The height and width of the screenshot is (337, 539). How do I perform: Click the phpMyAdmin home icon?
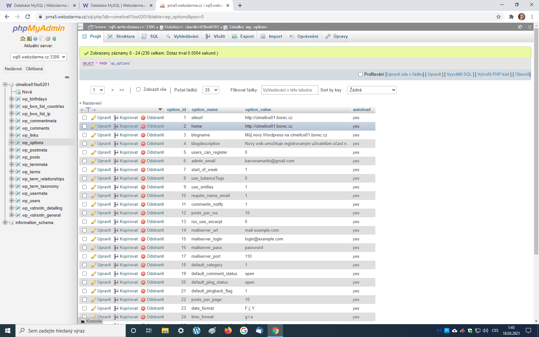tap(22, 39)
